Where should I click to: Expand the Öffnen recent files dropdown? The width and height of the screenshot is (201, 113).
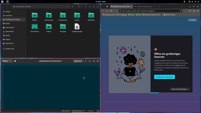pos(11,61)
